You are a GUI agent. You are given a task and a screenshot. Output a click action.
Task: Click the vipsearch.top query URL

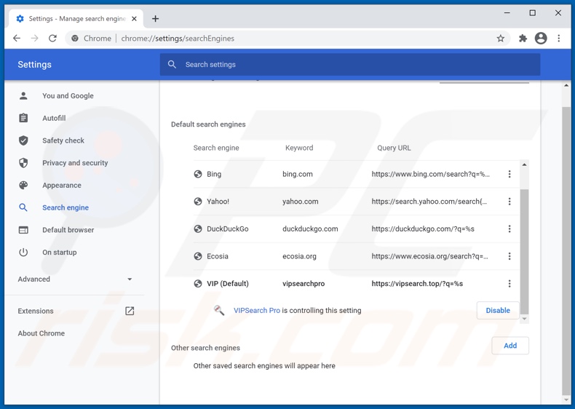point(417,284)
